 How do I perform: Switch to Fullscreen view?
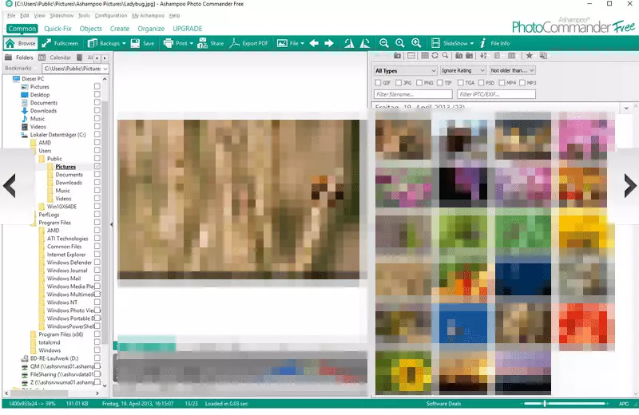[x=60, y=43]
